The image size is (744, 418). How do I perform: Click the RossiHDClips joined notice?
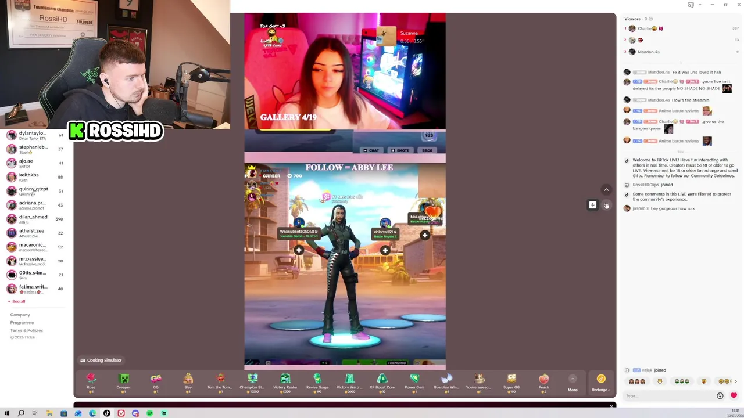[653, 185]
